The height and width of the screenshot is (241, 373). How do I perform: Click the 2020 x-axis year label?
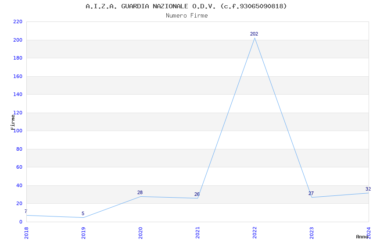pyautogui.click(x=140, y=233)
